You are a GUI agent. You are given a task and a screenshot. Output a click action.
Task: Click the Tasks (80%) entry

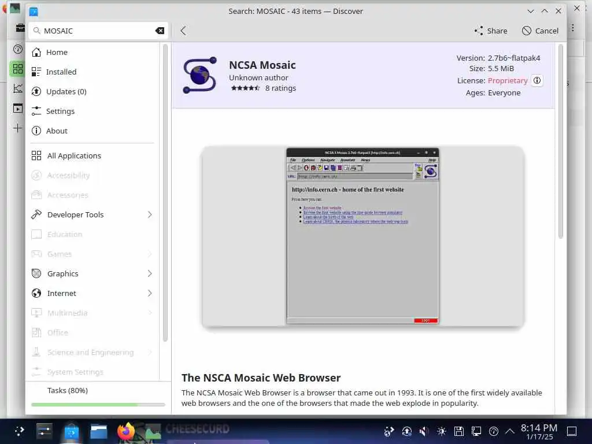click(x=68, y=390)
